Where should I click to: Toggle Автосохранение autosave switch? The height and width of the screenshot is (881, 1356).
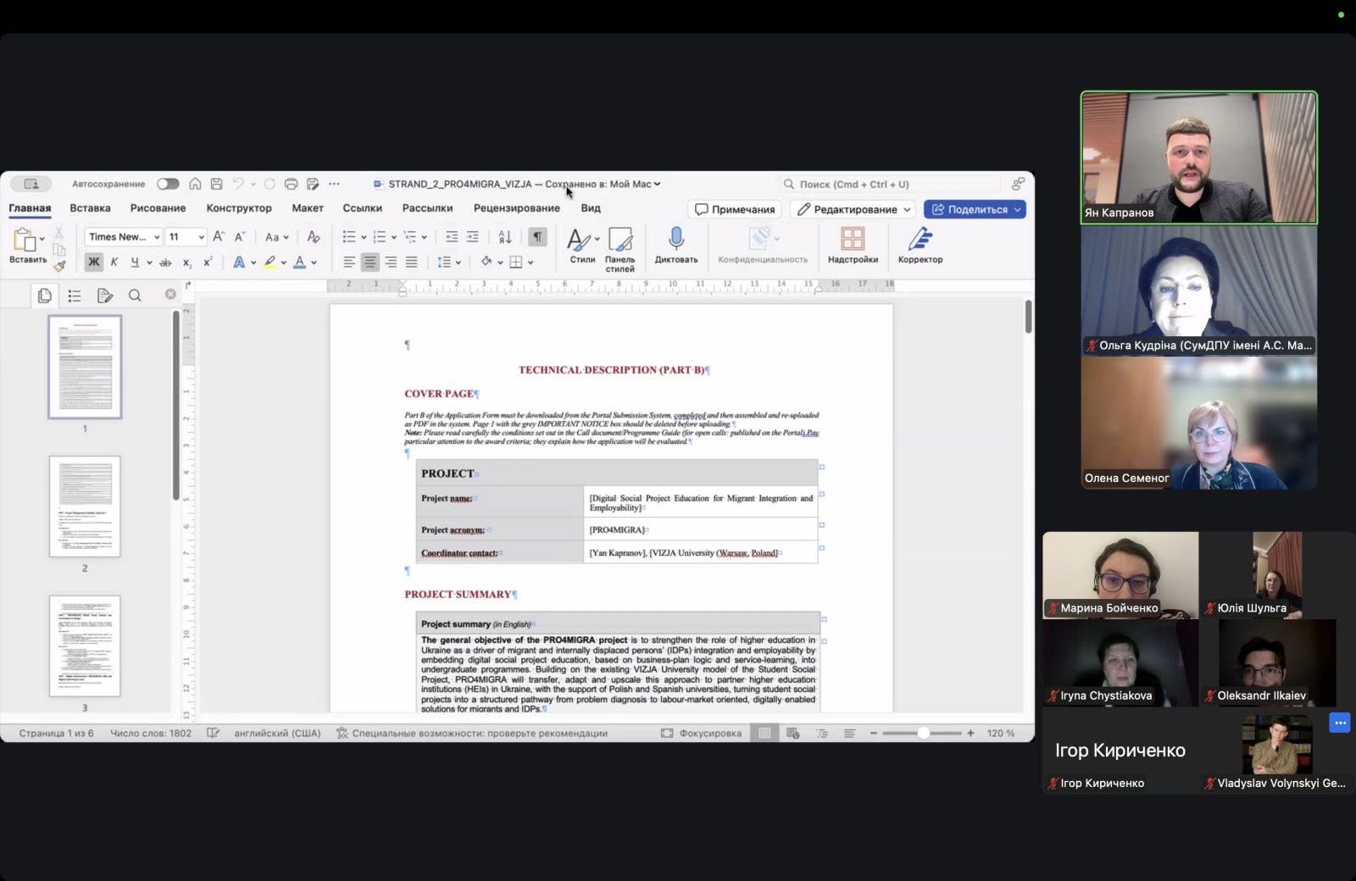point(168,184)
